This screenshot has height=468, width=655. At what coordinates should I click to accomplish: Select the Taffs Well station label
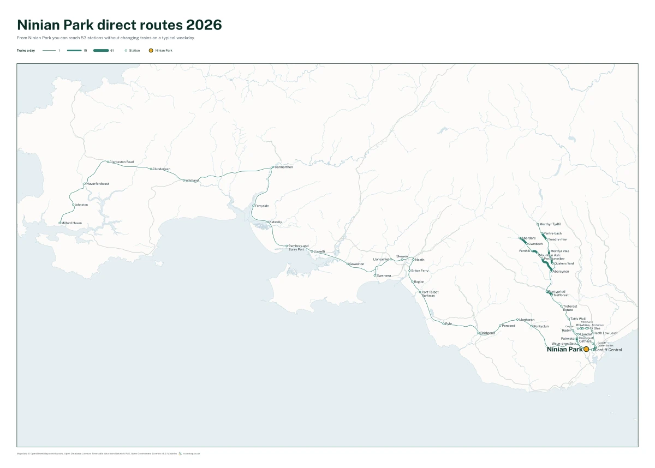(578, 319)
